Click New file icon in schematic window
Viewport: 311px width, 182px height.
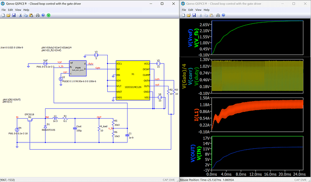3,15
